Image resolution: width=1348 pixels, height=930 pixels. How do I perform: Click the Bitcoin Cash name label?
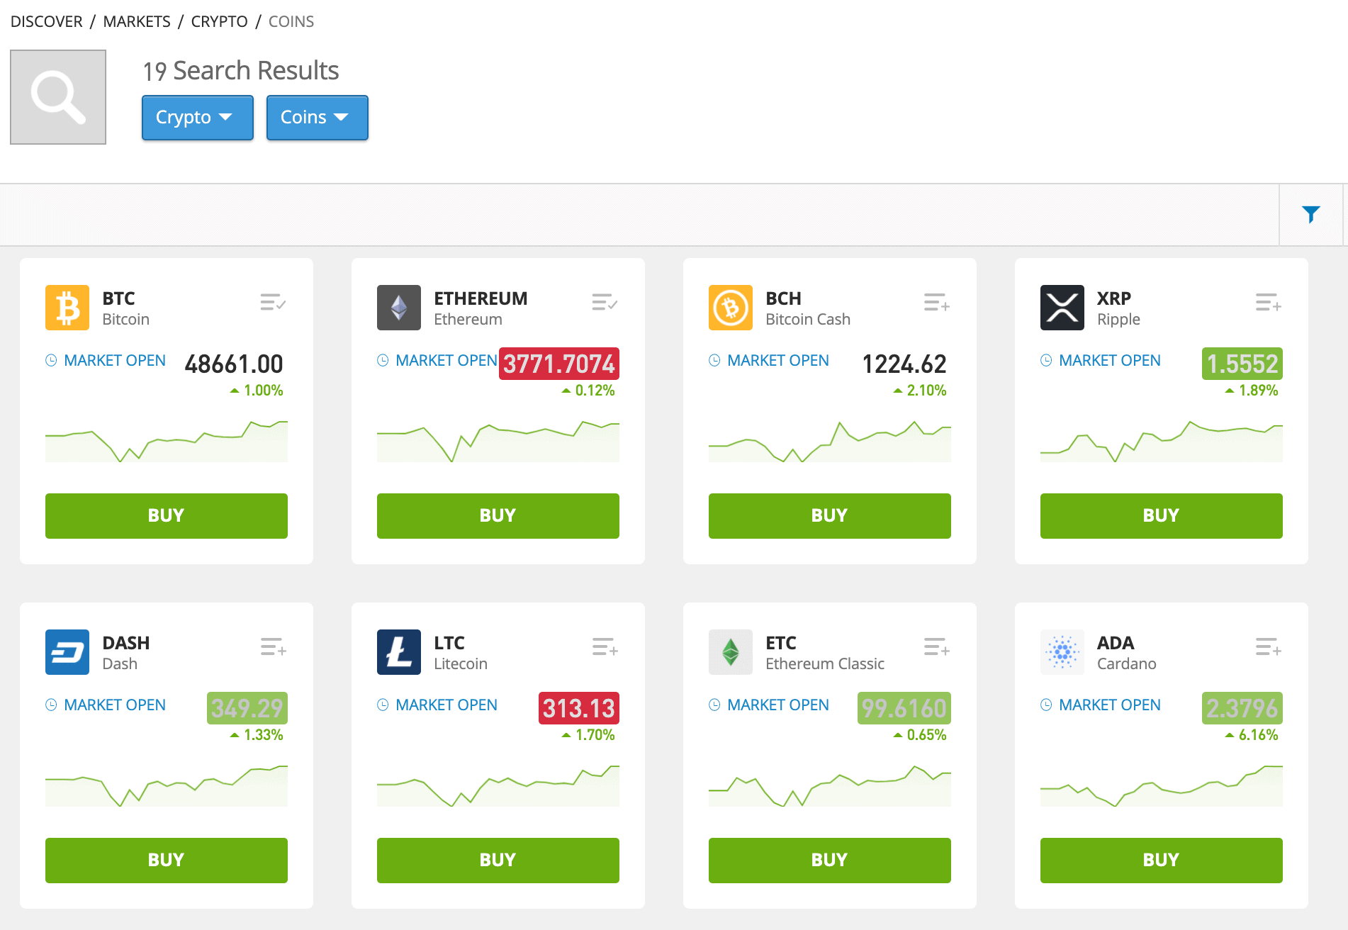(x=808, y=320)
